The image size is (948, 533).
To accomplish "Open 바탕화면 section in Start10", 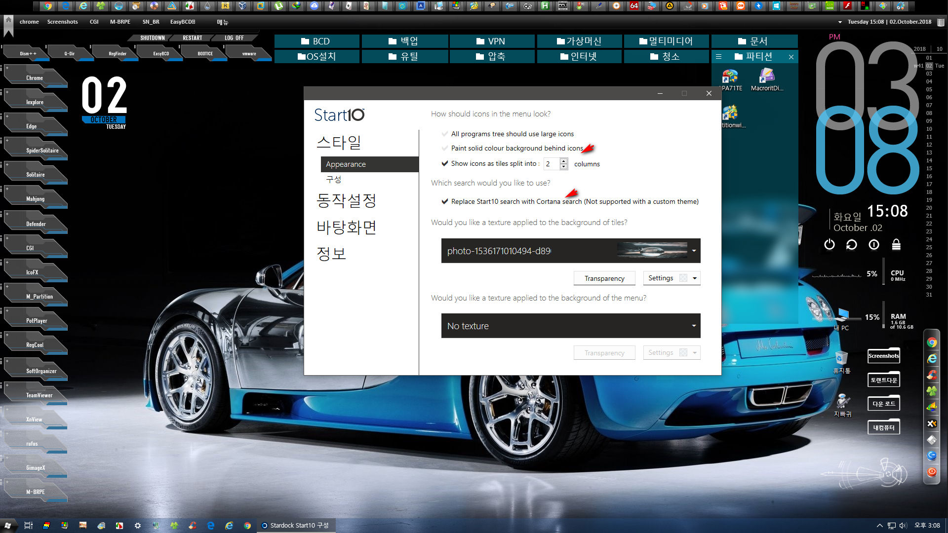I will point(346,227).
